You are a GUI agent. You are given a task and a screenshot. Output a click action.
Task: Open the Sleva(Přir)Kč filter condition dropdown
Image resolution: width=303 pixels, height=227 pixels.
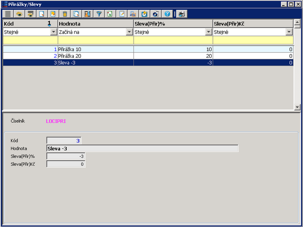coord(289,32)
